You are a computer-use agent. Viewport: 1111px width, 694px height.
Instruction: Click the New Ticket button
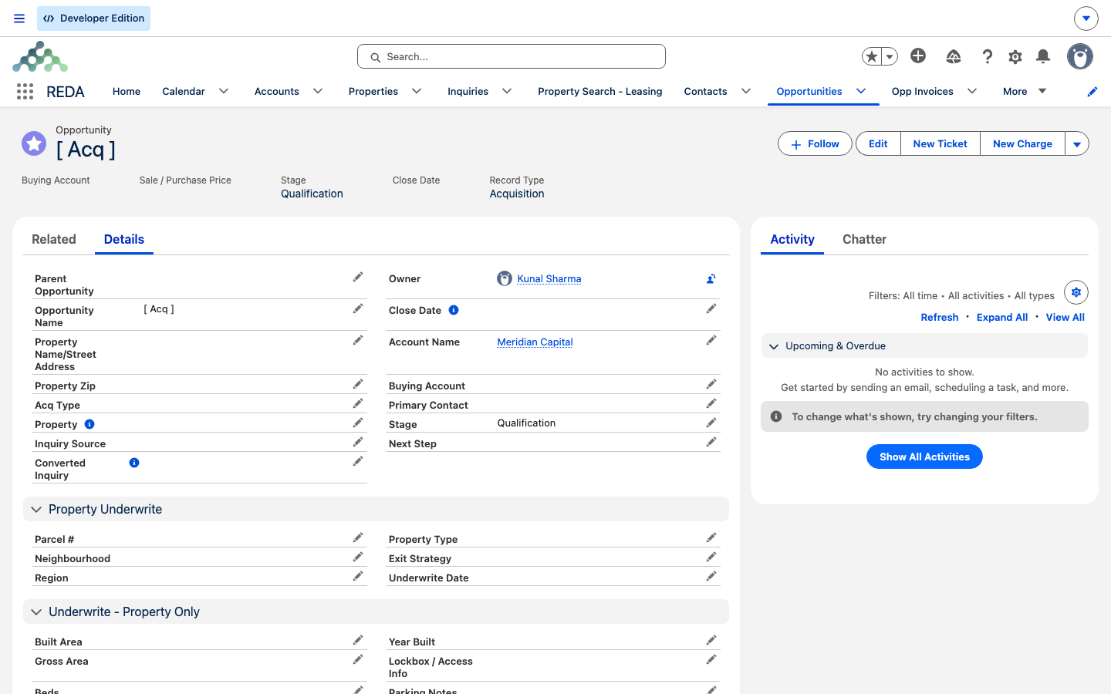click(x=940, y=143)
